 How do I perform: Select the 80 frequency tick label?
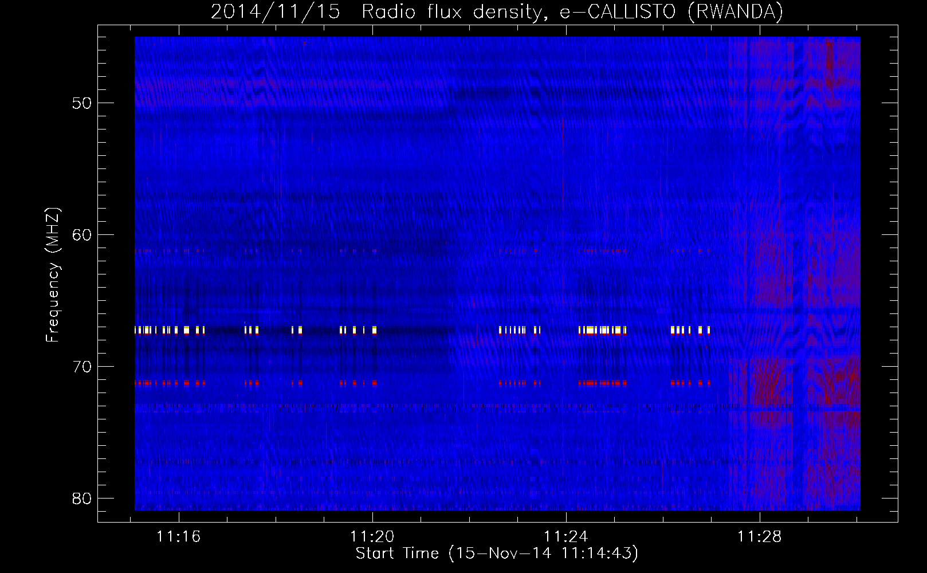(x=82, y=499)
